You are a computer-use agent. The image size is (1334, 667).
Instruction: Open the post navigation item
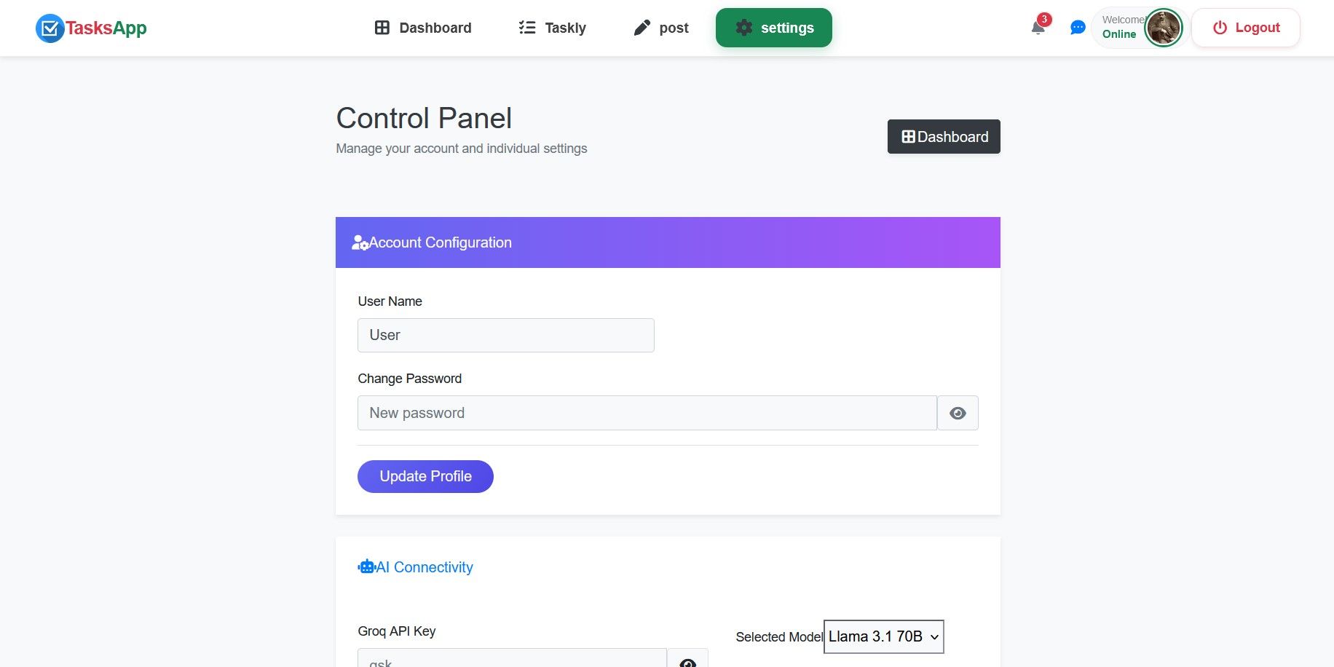coord(661,28)
